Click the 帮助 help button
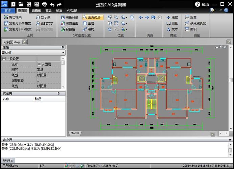Screen dimensions: 234x169 (x=202, y=4)
